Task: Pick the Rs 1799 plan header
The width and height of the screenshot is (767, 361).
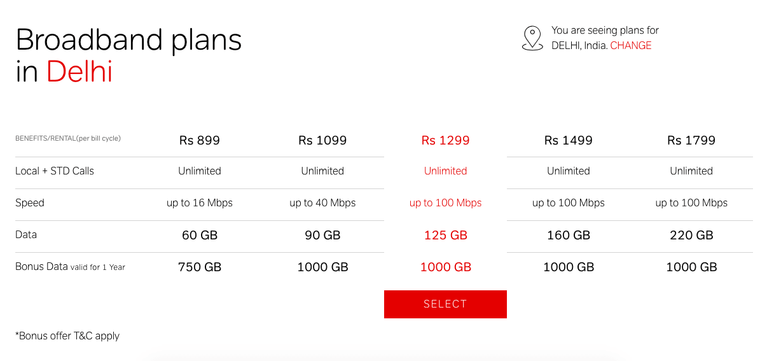Action: (691, 141)
